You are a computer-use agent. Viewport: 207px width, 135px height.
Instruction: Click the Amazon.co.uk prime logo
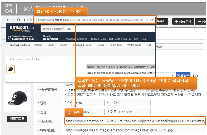22,28
